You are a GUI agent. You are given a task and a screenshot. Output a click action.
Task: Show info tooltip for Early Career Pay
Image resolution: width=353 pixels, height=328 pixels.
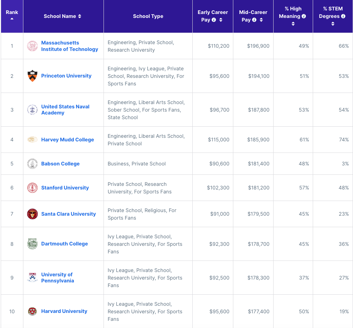tap(214, 20)
